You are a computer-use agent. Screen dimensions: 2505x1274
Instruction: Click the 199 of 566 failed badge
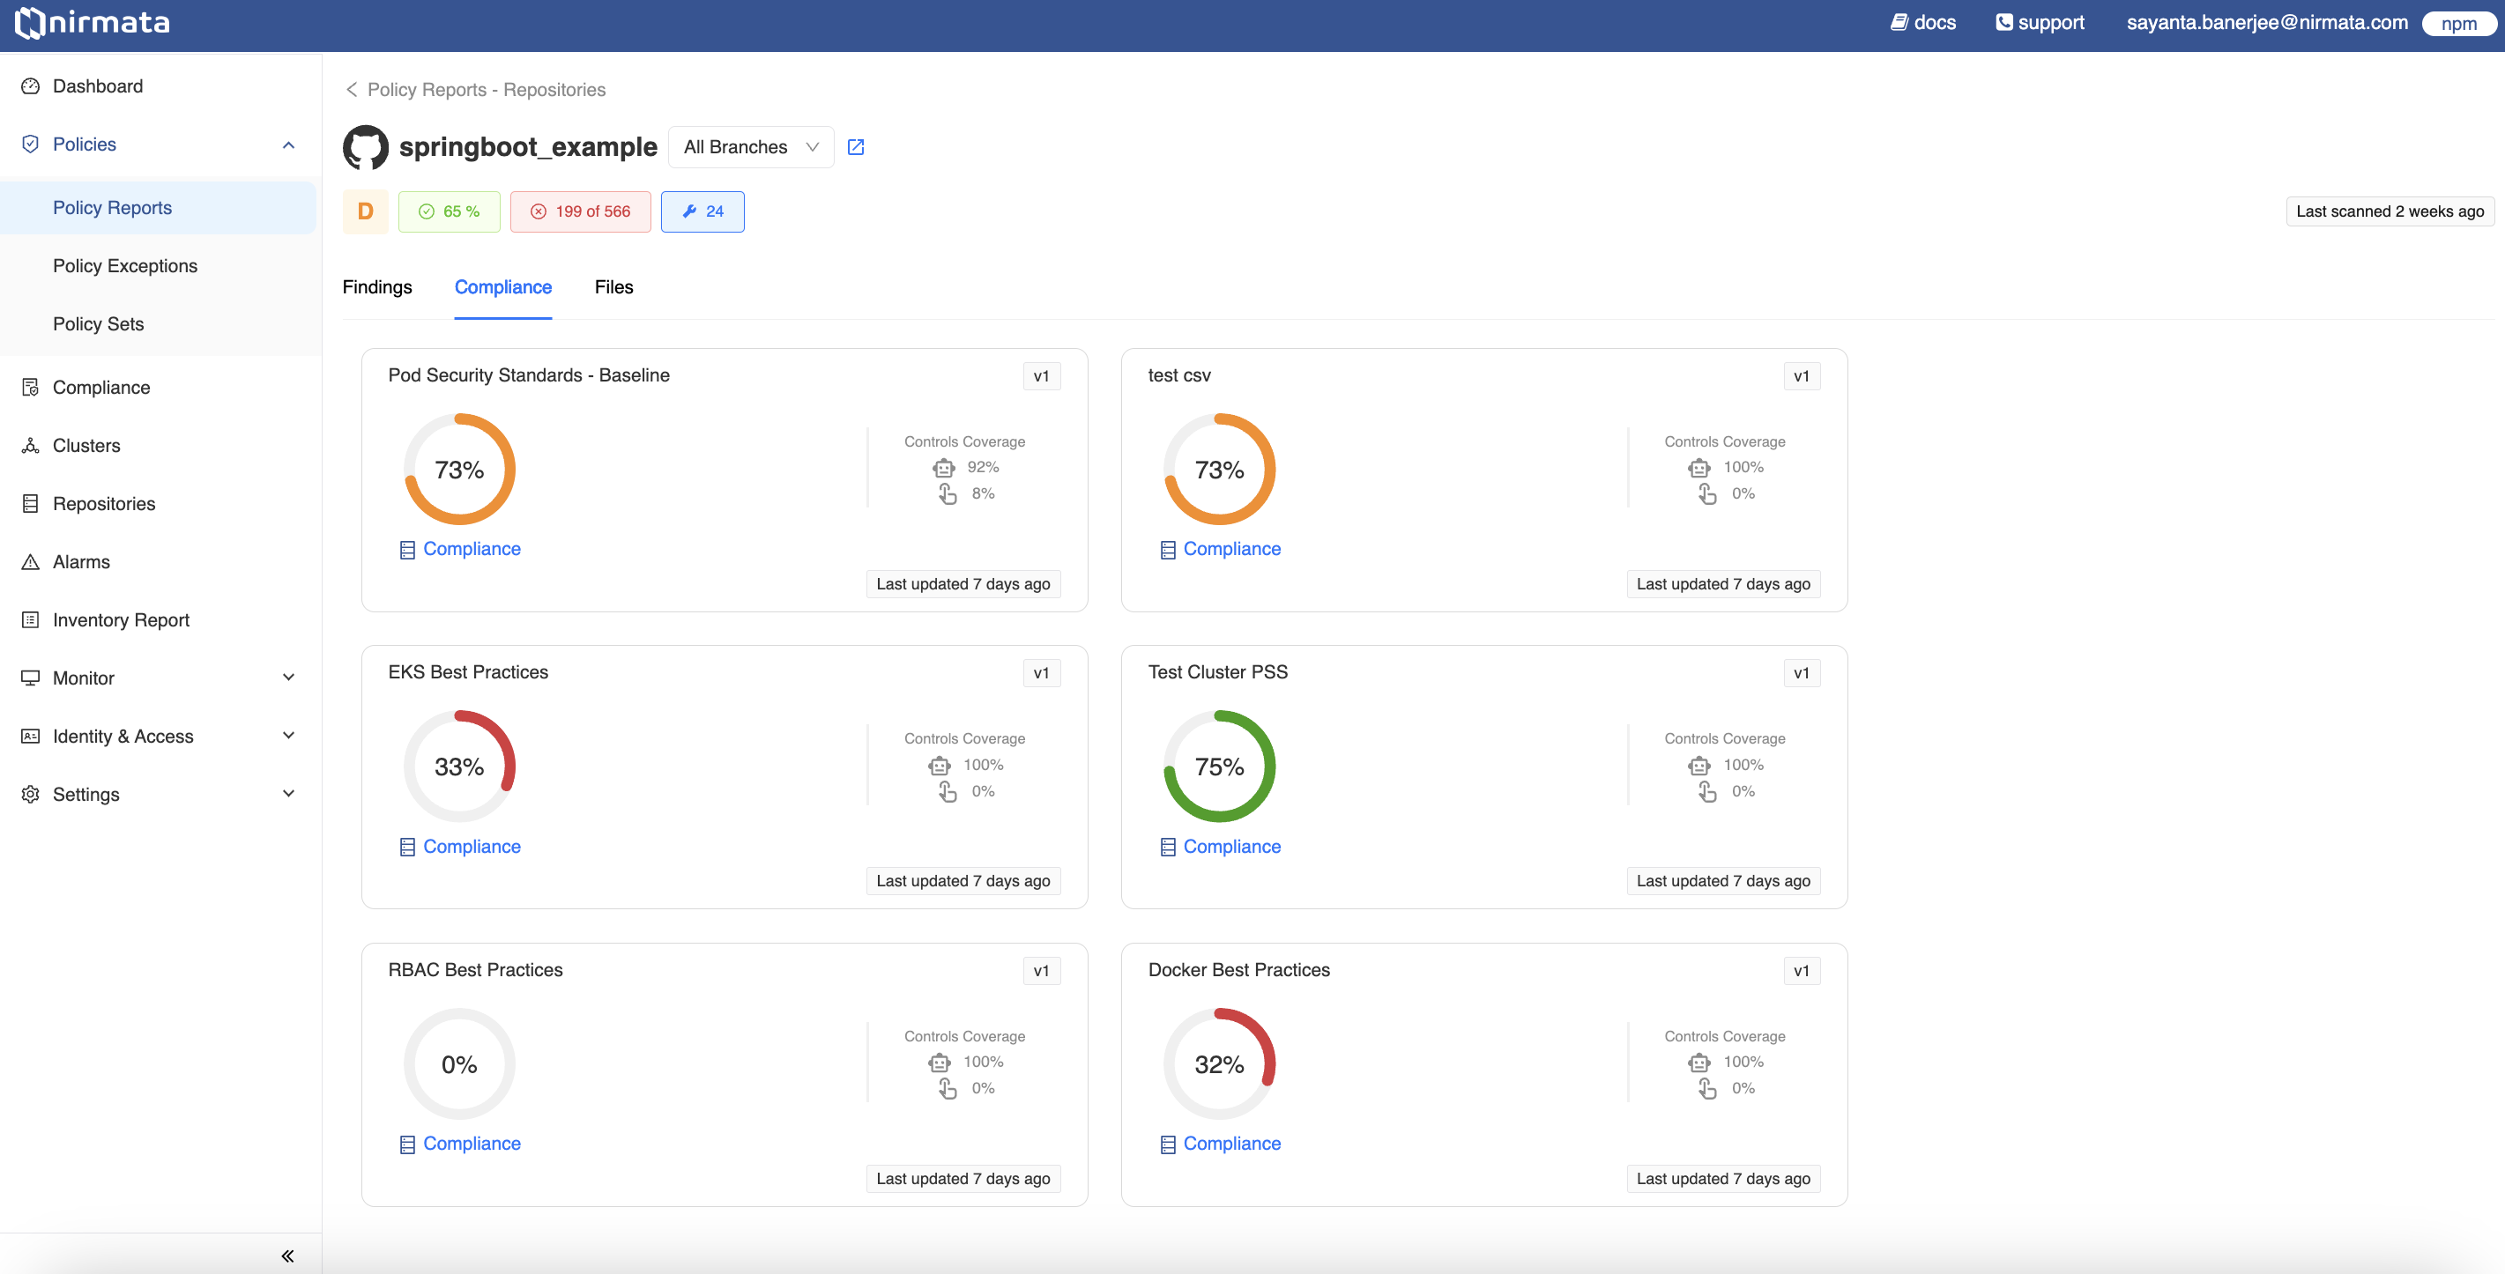coord(581,211)
